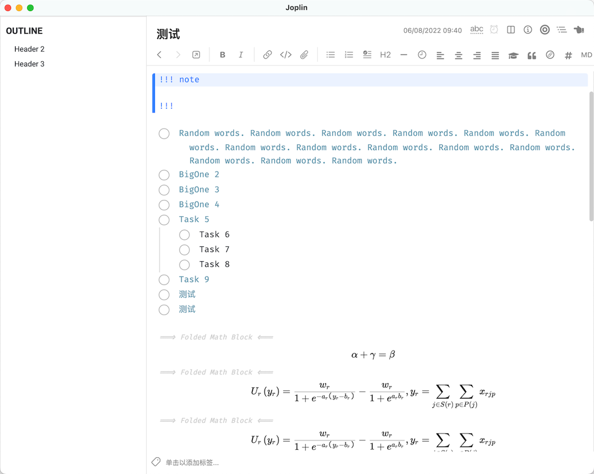This screenshot has height=474, width=594.
Task: Toggle spell checker abc icon
Action: (477, 30)
